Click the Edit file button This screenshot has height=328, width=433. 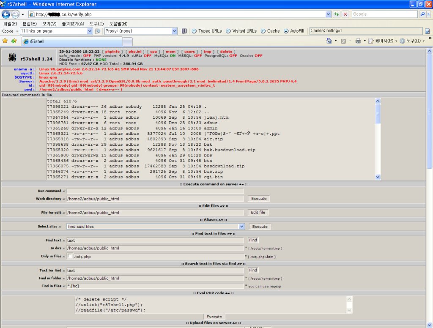pos(258,212)
